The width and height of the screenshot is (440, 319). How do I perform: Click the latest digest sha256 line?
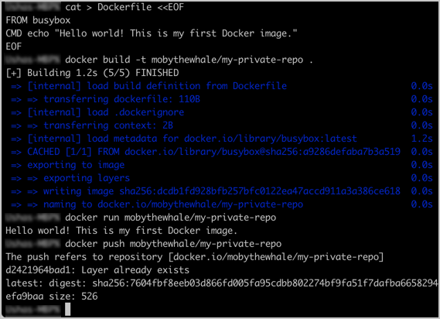[x=222, y=283]
